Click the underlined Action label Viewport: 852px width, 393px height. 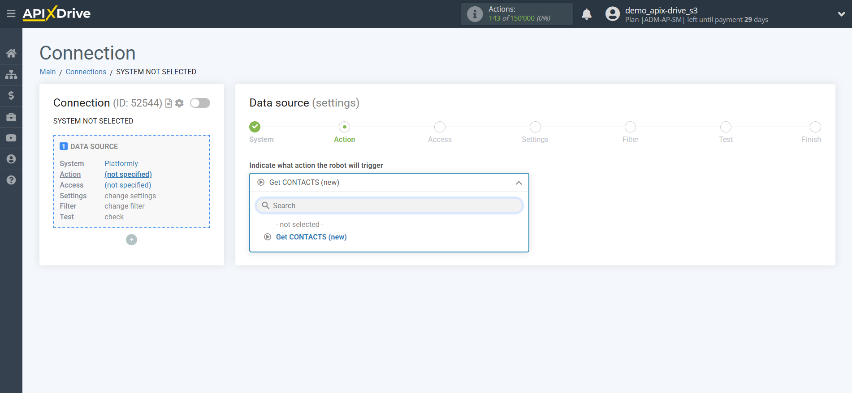pyautogui.click(x=70, y=175)
